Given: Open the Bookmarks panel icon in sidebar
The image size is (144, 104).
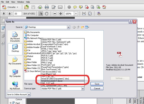Looking at the screenshot, I should coord(3,28).
